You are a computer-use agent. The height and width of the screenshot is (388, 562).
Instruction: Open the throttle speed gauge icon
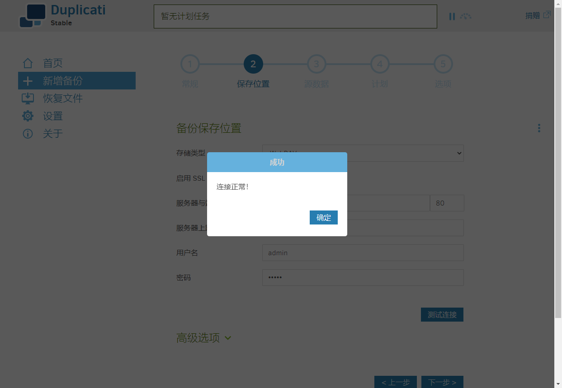pos(466,16)
